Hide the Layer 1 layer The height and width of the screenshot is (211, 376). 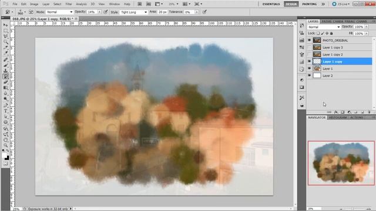pyautogui.click(x=310, y=69)
